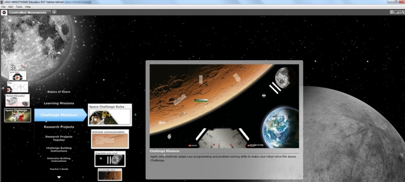Image resolution: width=405 pixels, height=182 pixels.
Task: Expand category list with down arrow
Action: click(x=59, y=177)
